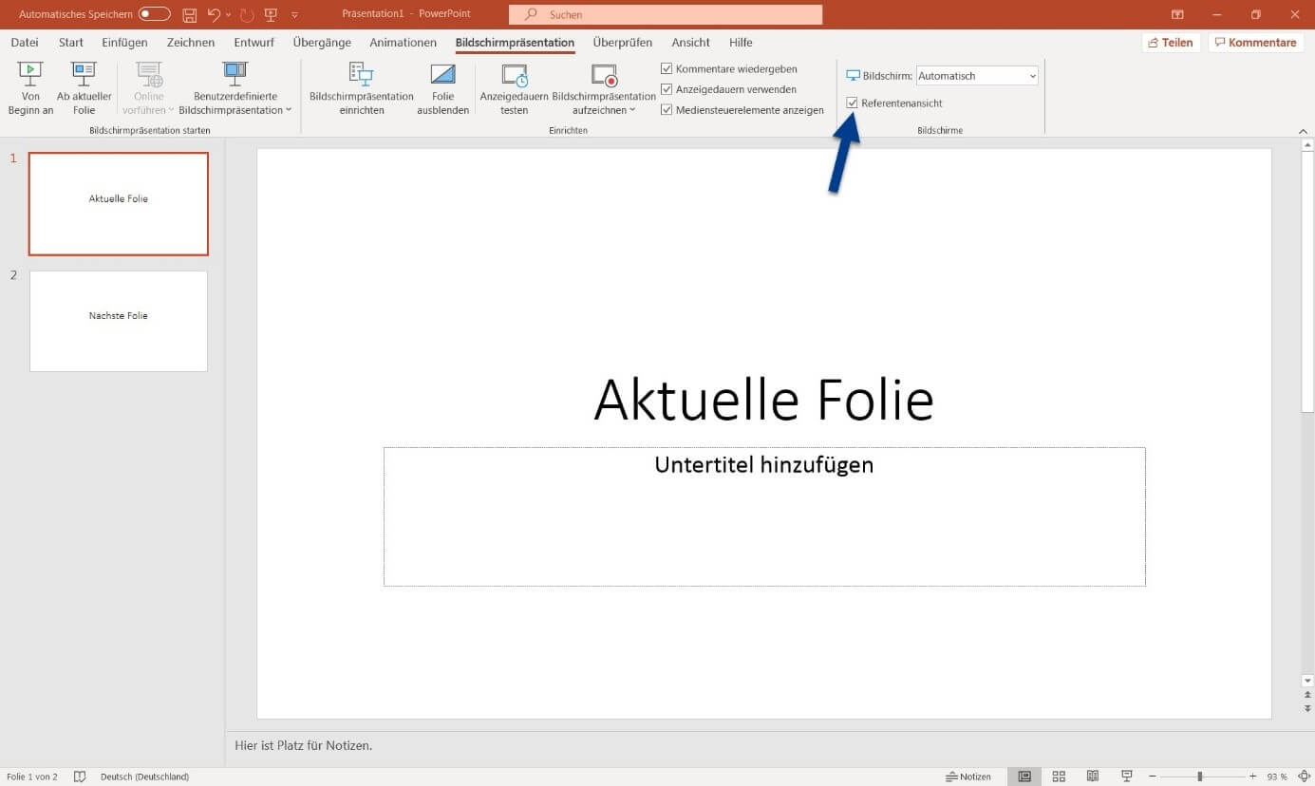
Task: Open Customize Quick Access Toolbar arrow
Action: pyautogui.click(x=294, y=15)
